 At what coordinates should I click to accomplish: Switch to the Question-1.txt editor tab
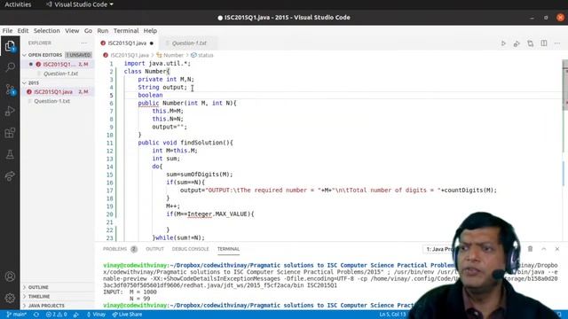[x=188, y=43]
